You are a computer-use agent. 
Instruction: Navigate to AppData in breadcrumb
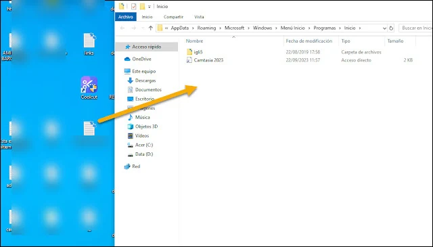[x=180, y=28]
